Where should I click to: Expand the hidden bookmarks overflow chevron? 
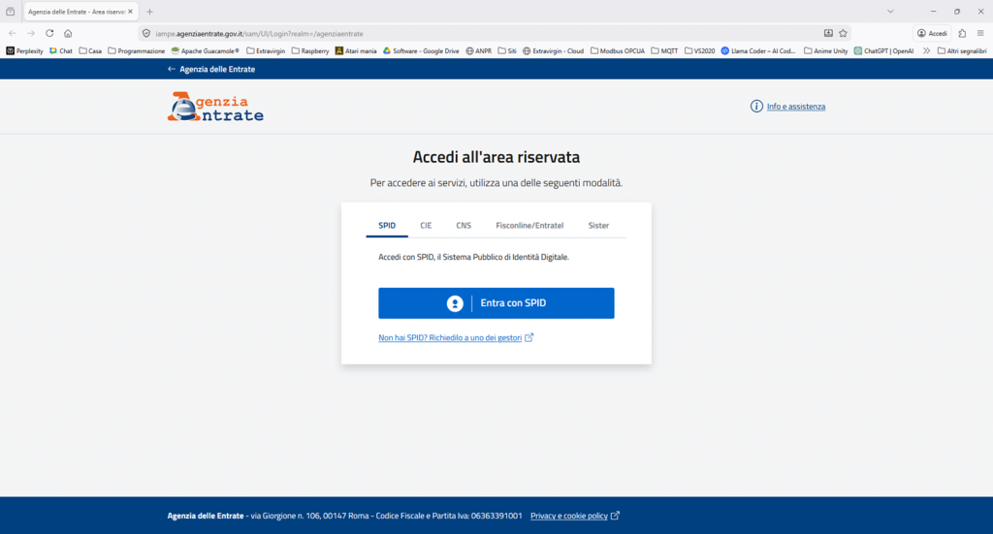[926, 50]
